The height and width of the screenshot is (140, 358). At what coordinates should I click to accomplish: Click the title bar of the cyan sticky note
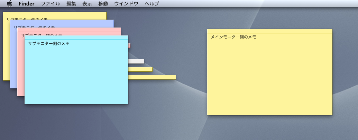click(76, 37)
